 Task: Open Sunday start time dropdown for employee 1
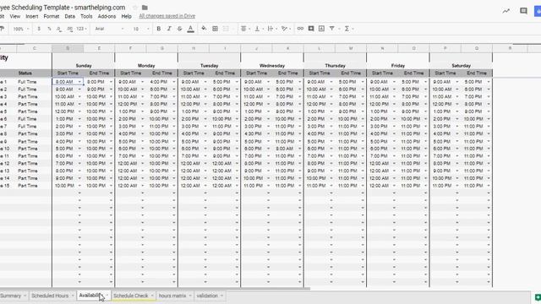(79, 82)
